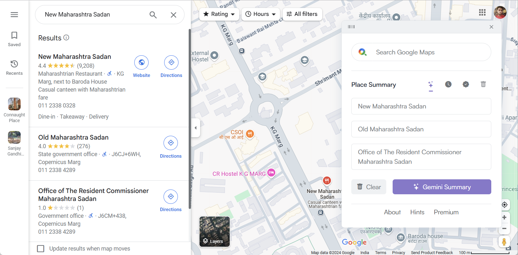The image size is (518, 255).
Task: Zoom out on the map
Action: click(x=504, y=228)
